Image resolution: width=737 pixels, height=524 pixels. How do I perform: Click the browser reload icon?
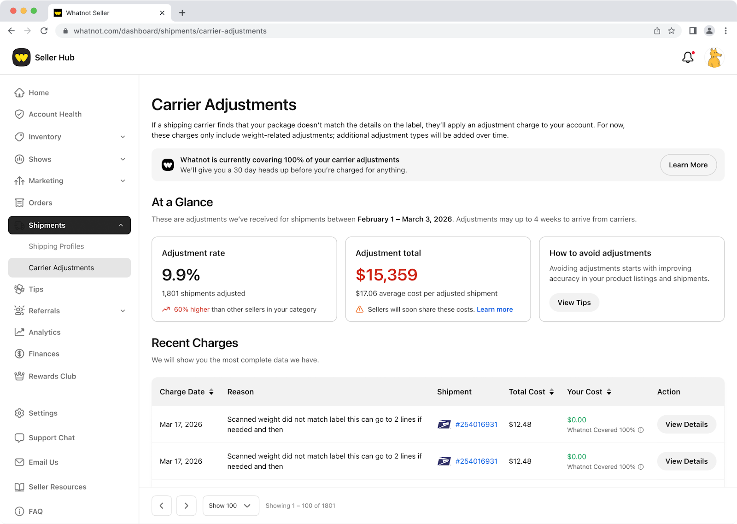tap(44, 31)
